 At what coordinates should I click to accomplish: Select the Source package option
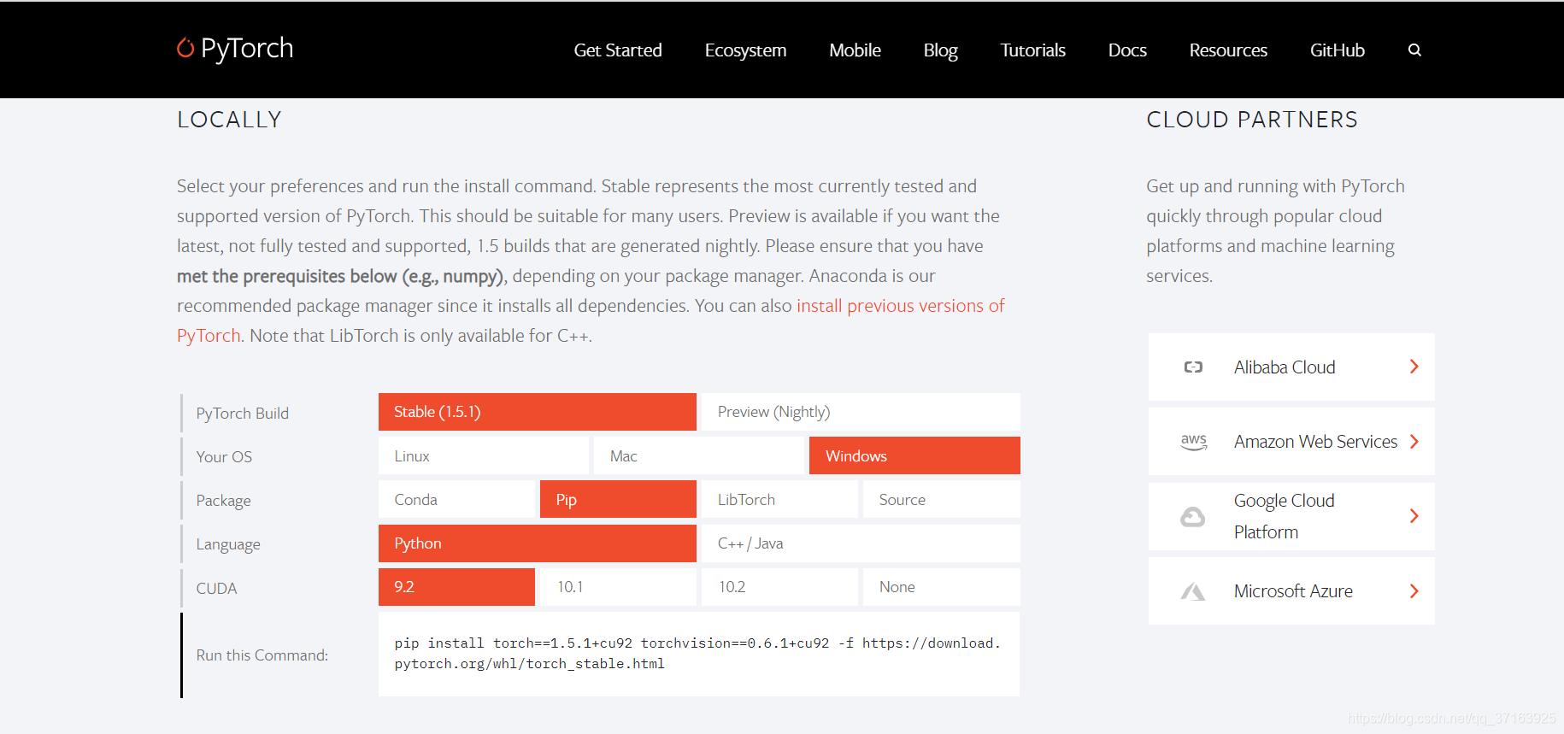[942, 499]
